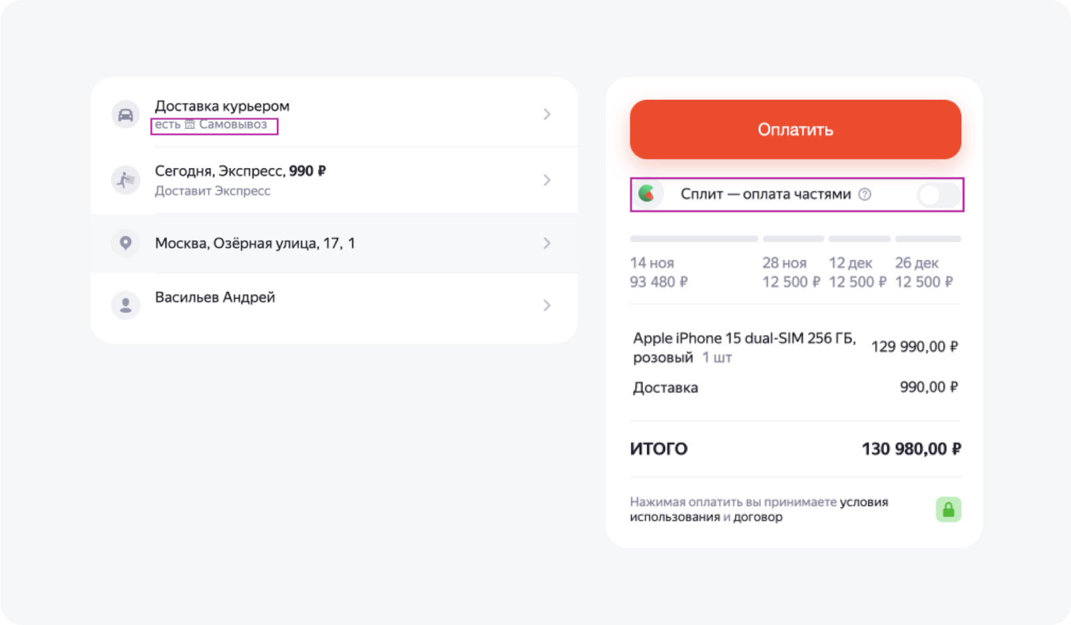Click the first installment progress bar segment

click(x=694, y=239)
